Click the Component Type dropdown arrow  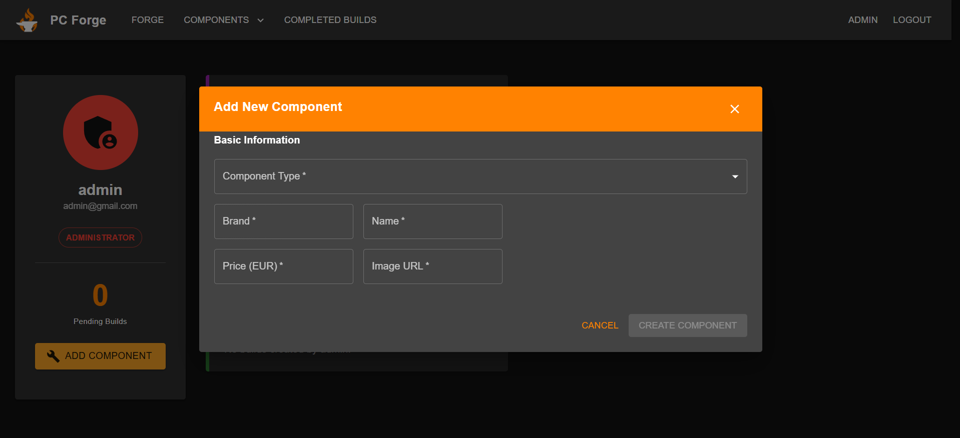coord(735,176)
